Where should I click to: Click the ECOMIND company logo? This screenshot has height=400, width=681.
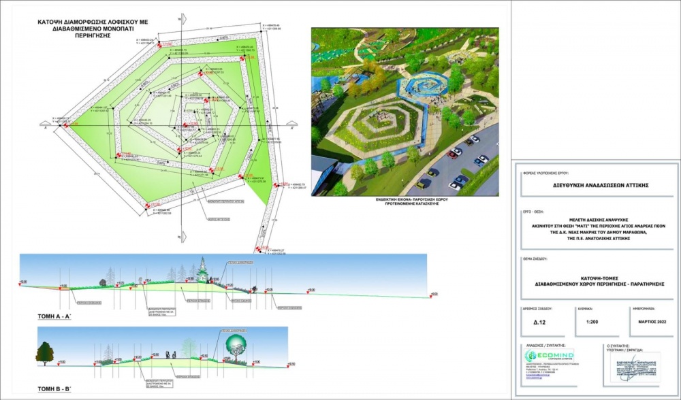[x=549, y=356]
